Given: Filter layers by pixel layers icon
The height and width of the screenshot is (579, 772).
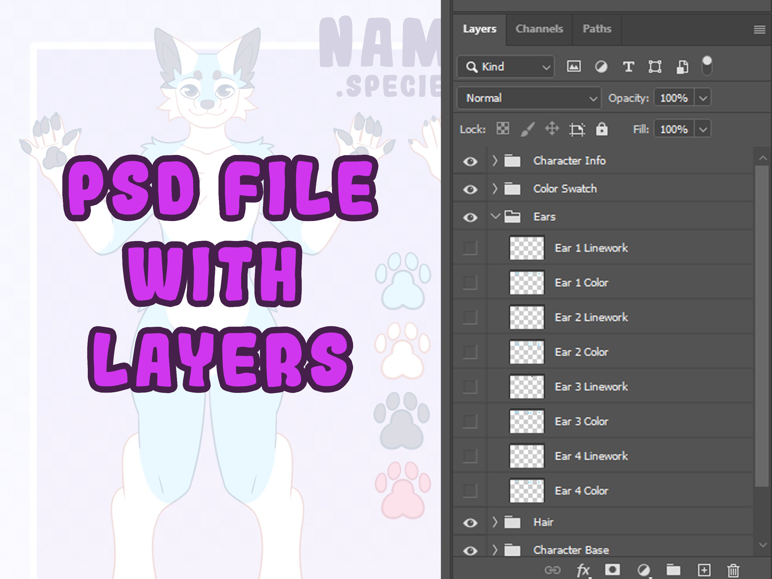Looking at the screenshot, I should (574, 66).
